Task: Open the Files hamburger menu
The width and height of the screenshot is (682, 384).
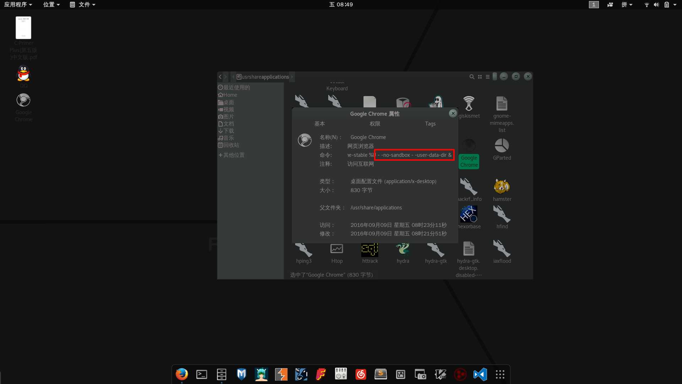Action: [x=488, y=77]
